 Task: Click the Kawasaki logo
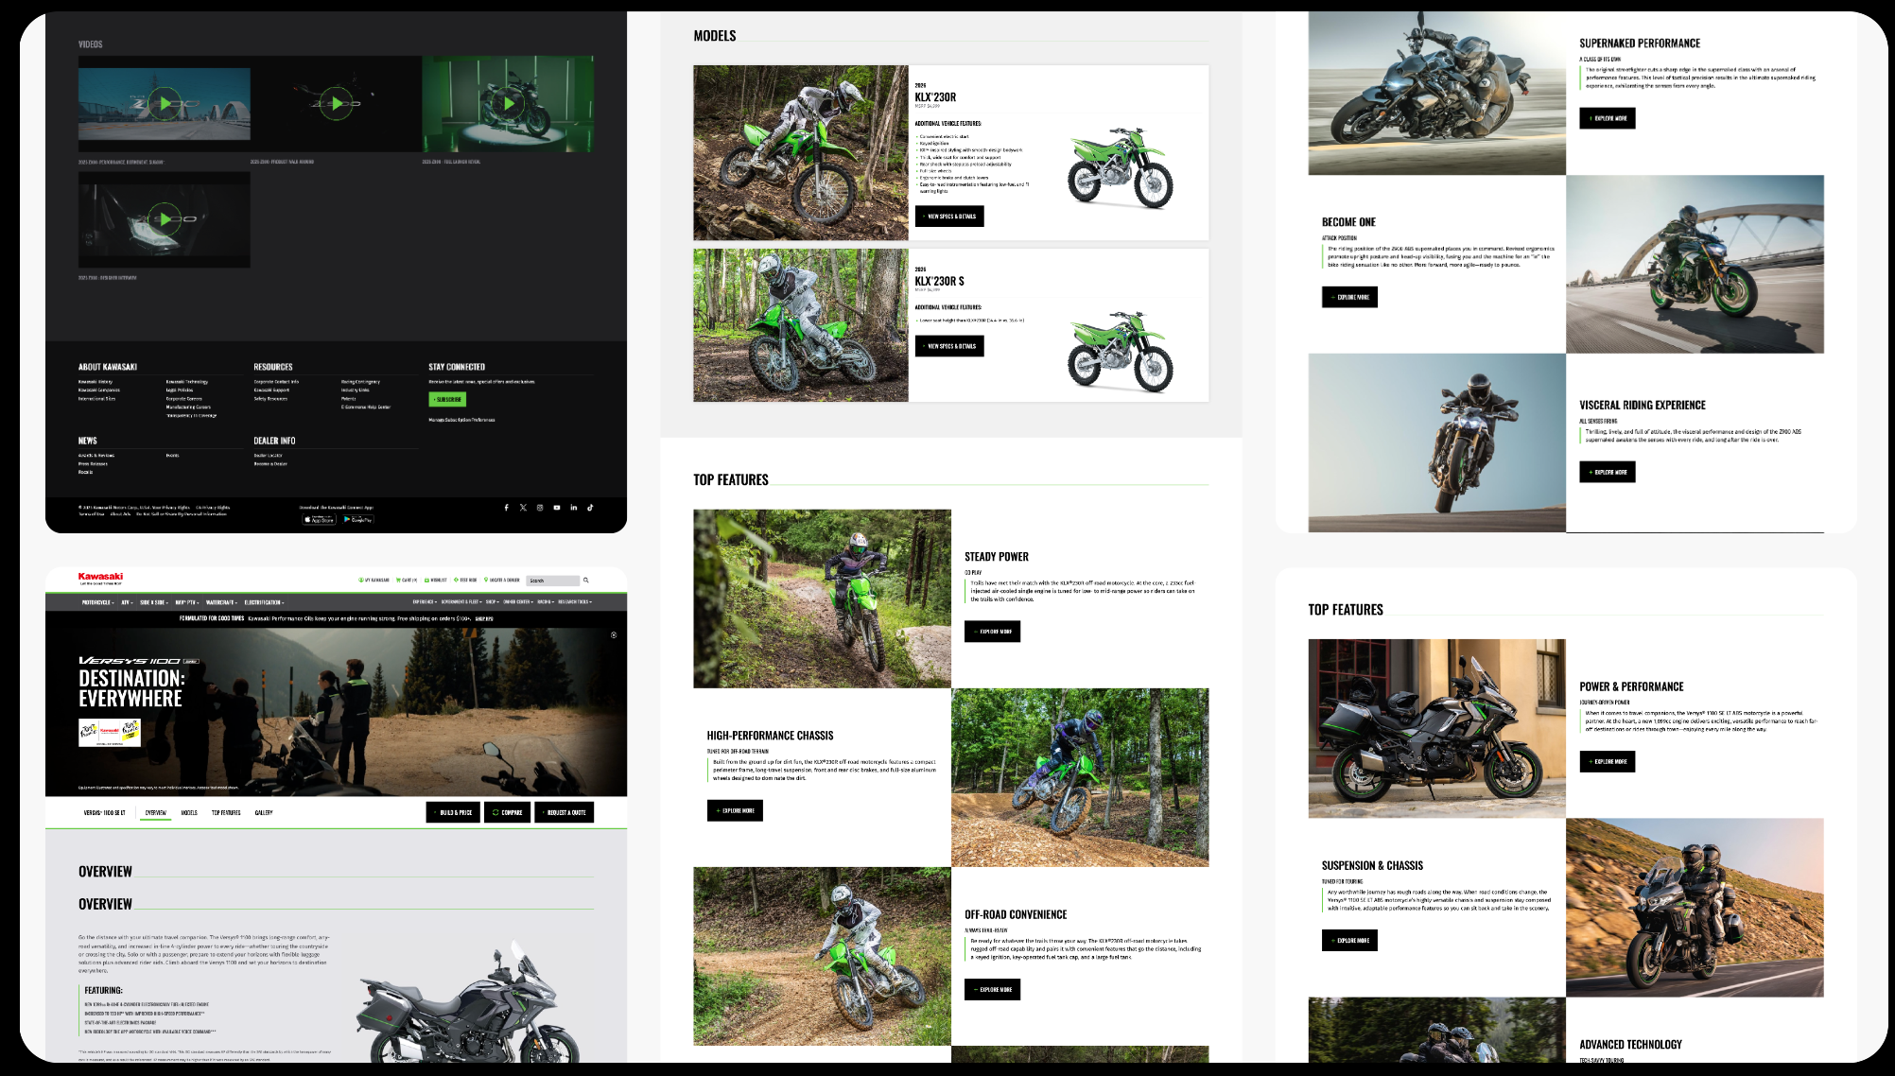pos(100,578)
